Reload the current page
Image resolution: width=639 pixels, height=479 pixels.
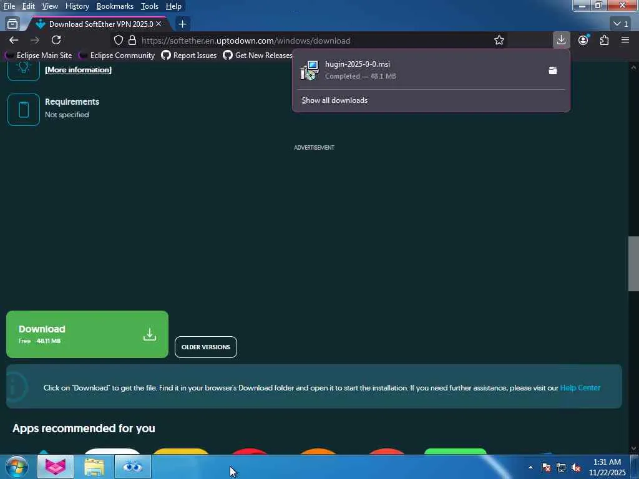click(x=56, y=40)
